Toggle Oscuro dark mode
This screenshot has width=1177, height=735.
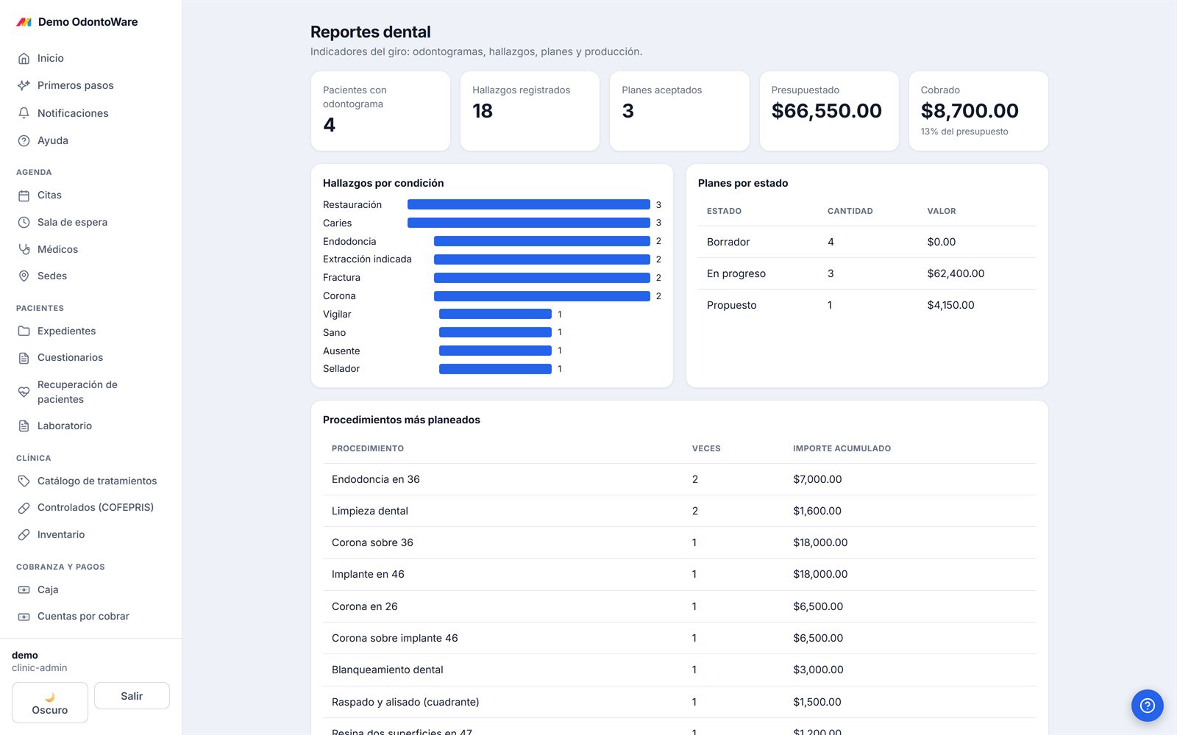[50, 703]
